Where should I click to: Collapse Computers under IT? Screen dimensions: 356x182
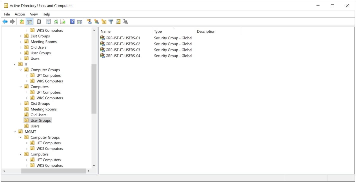click(x=21, y=87)
